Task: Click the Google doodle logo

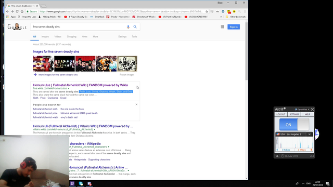Action: click(x=17, y=26)
